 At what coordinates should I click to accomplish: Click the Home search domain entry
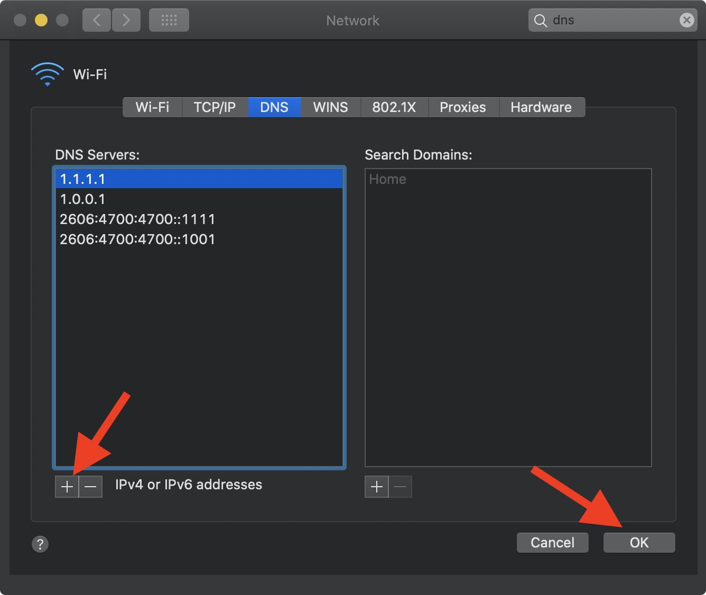387,179
